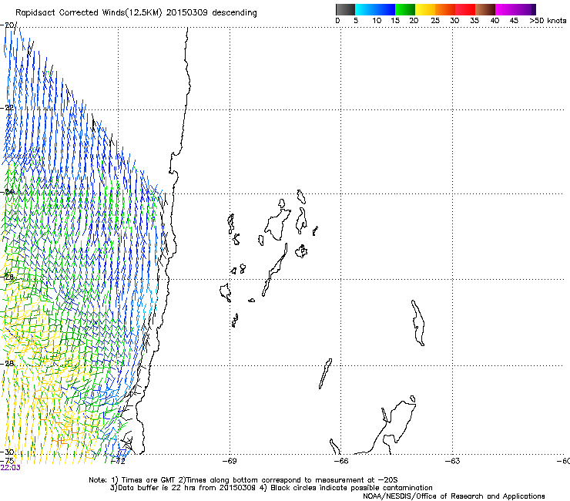Click the note about Data buffer 22 hrs

(271, 488)
